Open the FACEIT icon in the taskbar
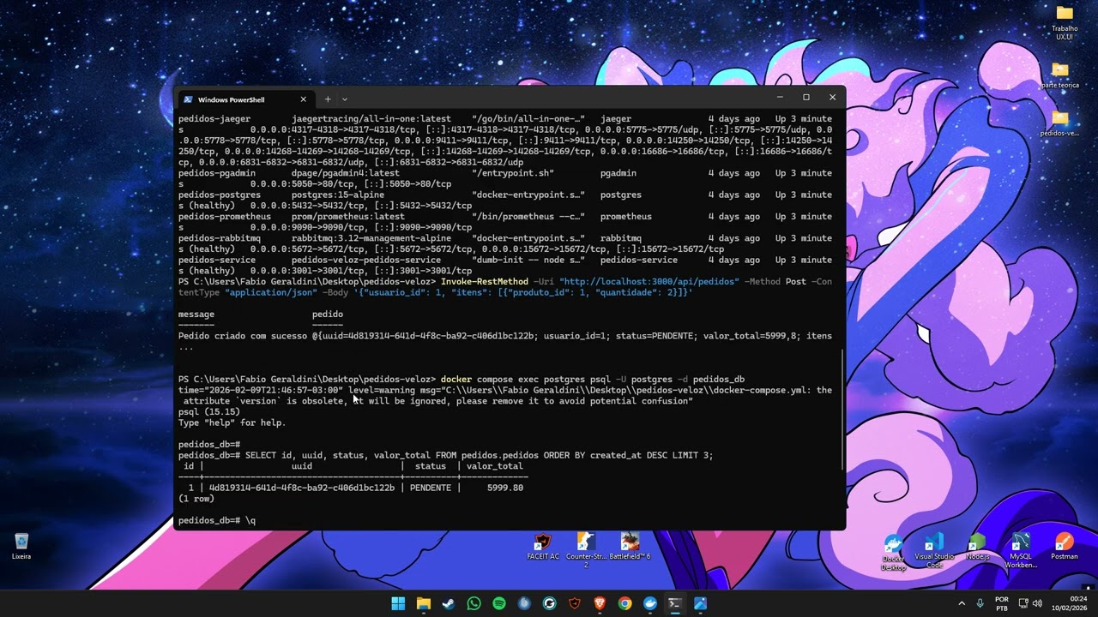This screenshot has width=1098, height=617. [575, 603]
